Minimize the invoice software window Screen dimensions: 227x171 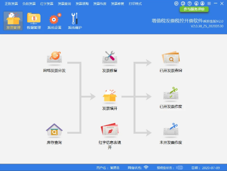(215, 3)
